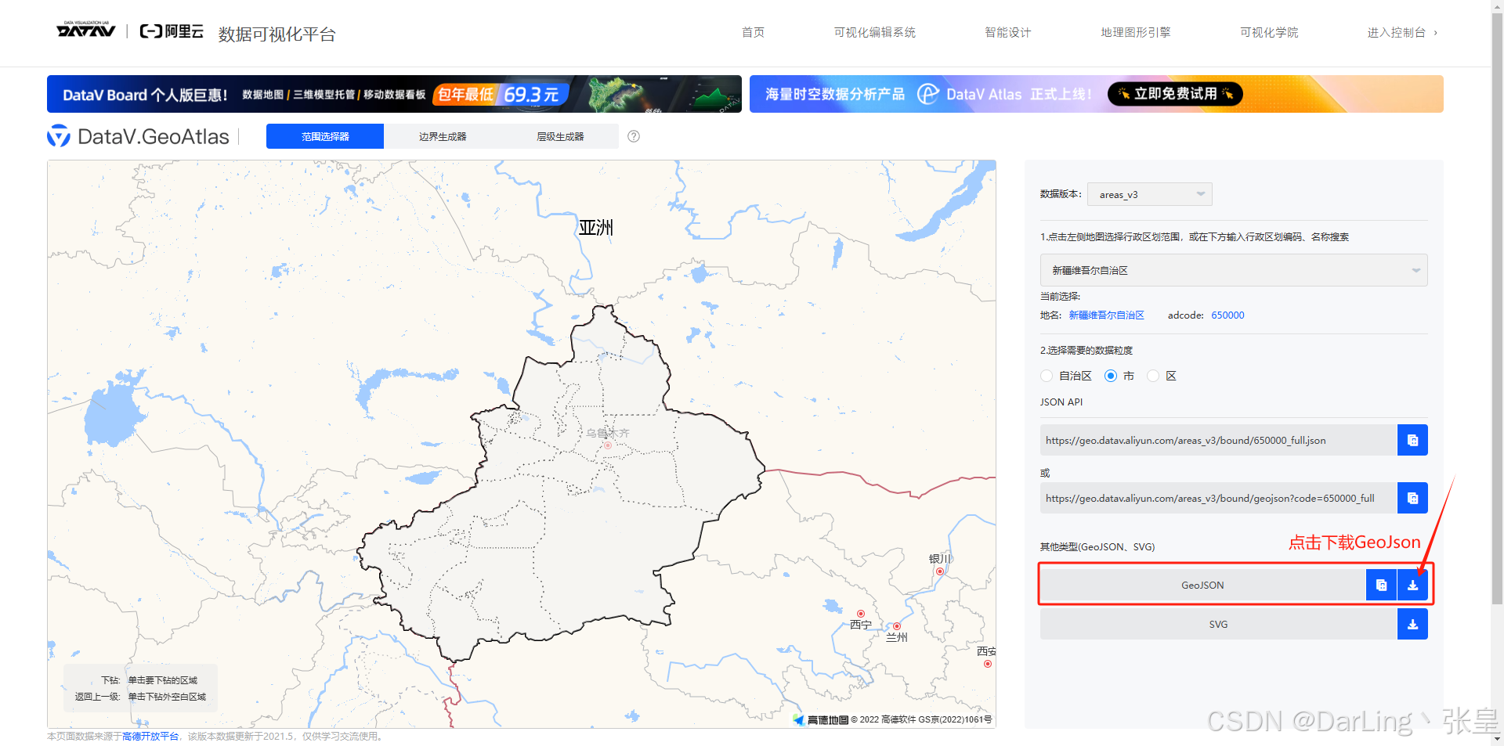Open the help question mark icon

coord(633,136)
